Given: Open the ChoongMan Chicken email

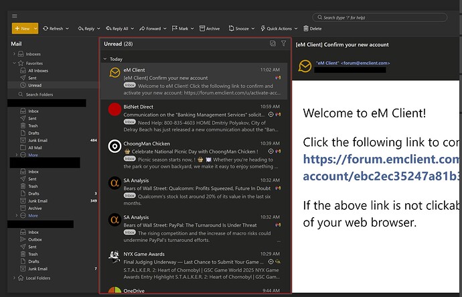Looking at the screenshot, I should (x=194, y=155).
